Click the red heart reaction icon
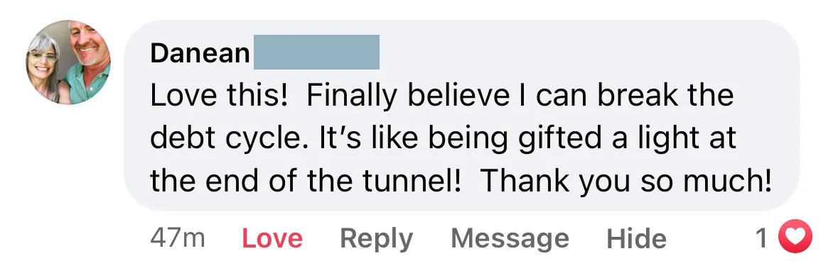Image resolution: width=838 pixels, height=273 pixels. (794, 238)
